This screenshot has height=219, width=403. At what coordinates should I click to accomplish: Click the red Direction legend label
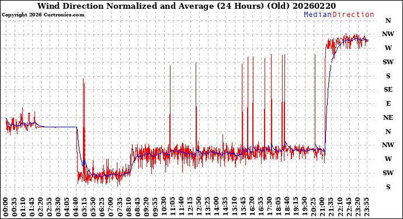pyautogui.click(x=353, y=15)
